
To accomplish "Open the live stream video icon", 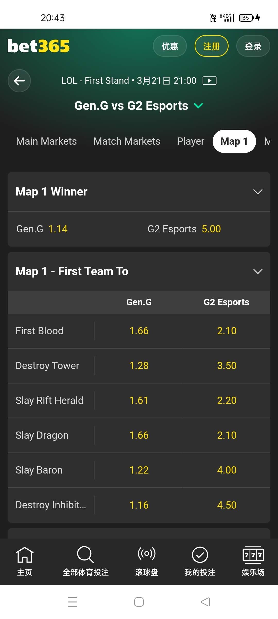I will [x=209, y=81].
